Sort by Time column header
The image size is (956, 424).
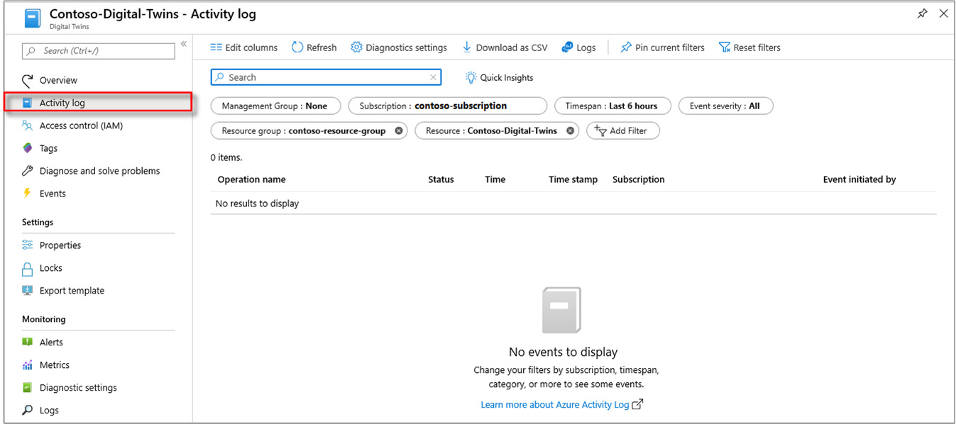pyautogui.click(x=495, y=179)
